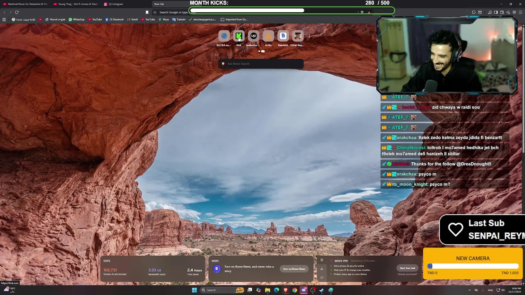Open the Copilot icon on the taskbar
525x295 pixels.
[258, 290]
